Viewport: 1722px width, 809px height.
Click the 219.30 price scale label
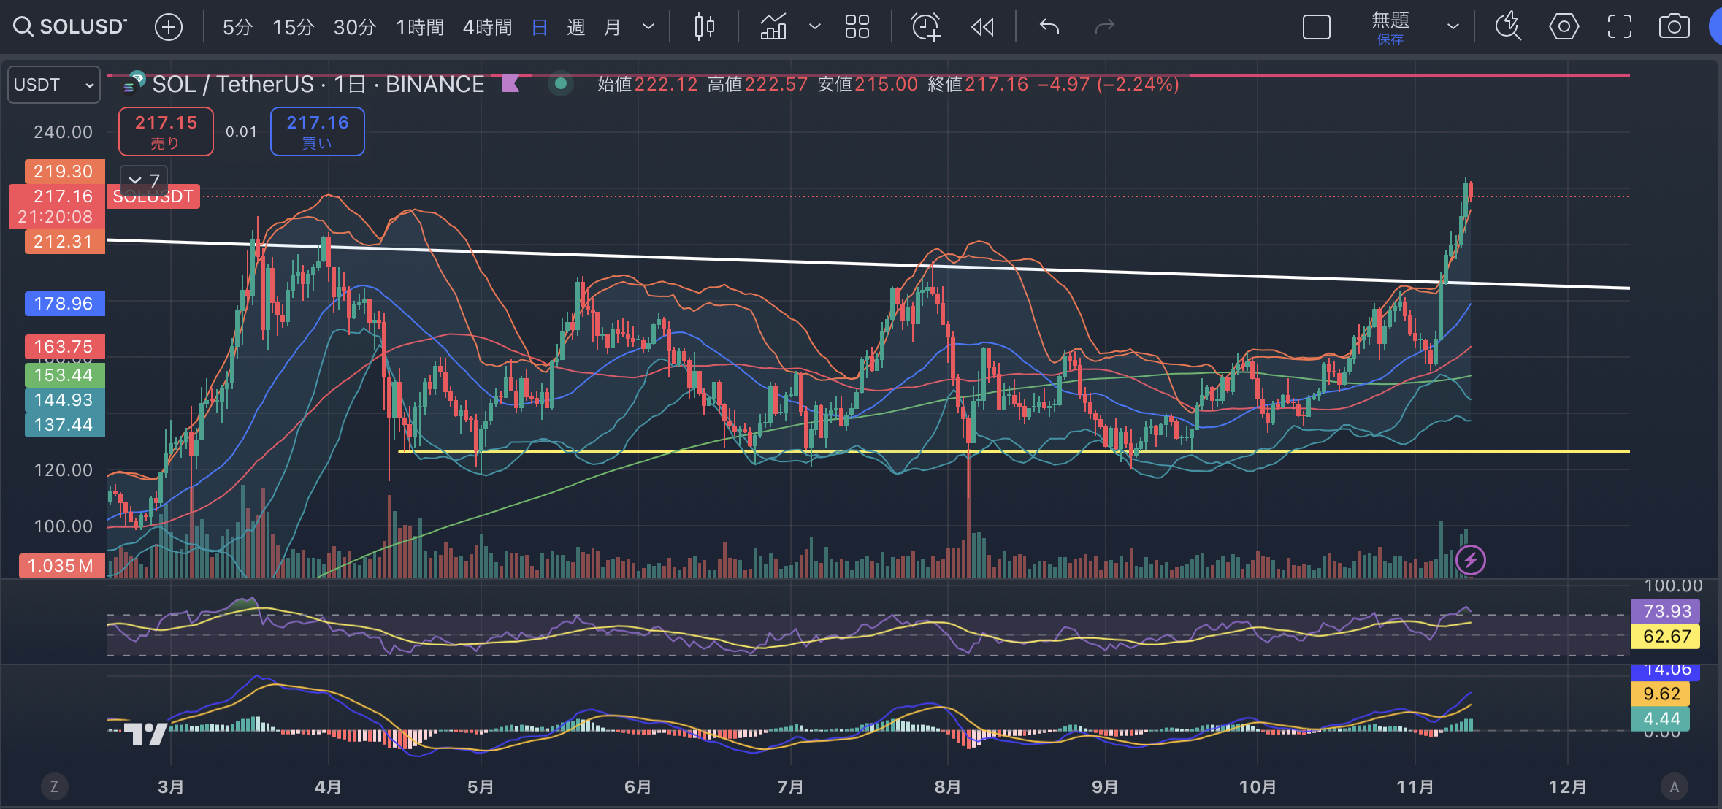tap(64, 172)
